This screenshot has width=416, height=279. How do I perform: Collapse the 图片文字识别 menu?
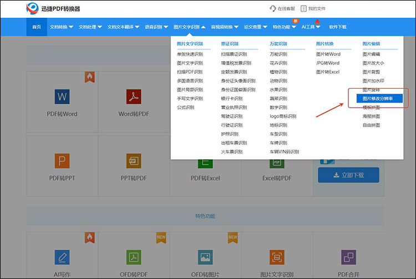click(x=190, y=27)
